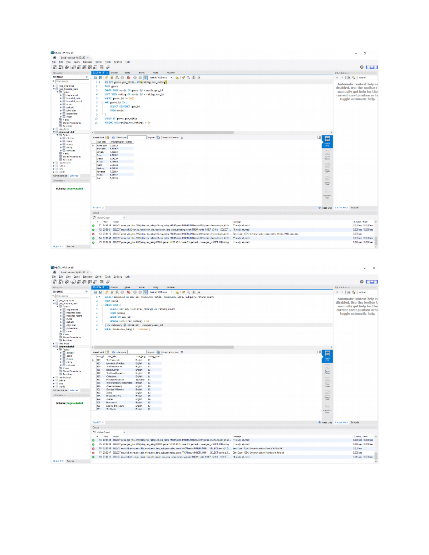
Task: Click the Filter objects field in upper window
Action: coord(71,81)
